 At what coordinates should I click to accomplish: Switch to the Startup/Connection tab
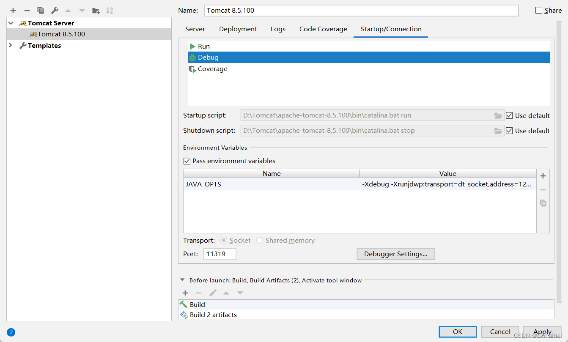(x=391, y=29)
